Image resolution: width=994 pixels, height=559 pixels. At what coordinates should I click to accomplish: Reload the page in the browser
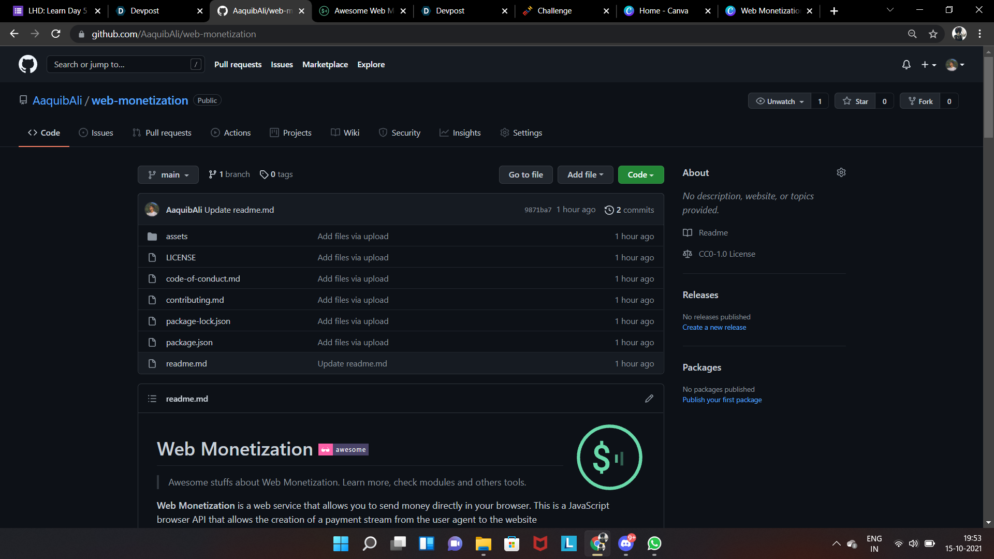pos(56,34)
